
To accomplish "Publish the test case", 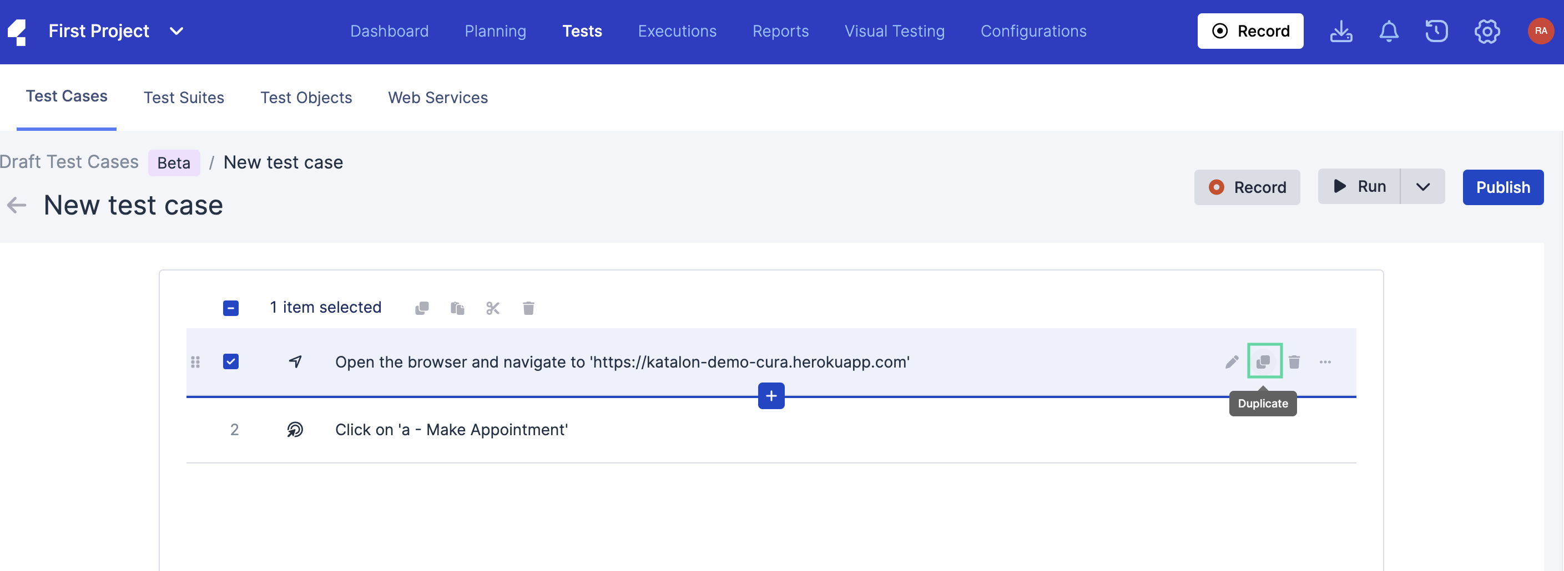I will [1503, 187].
